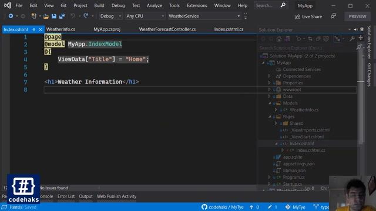Click unpushed commits up-arrow indicator
The width and height of the screenshot is (376, 211).
[254, 207]
